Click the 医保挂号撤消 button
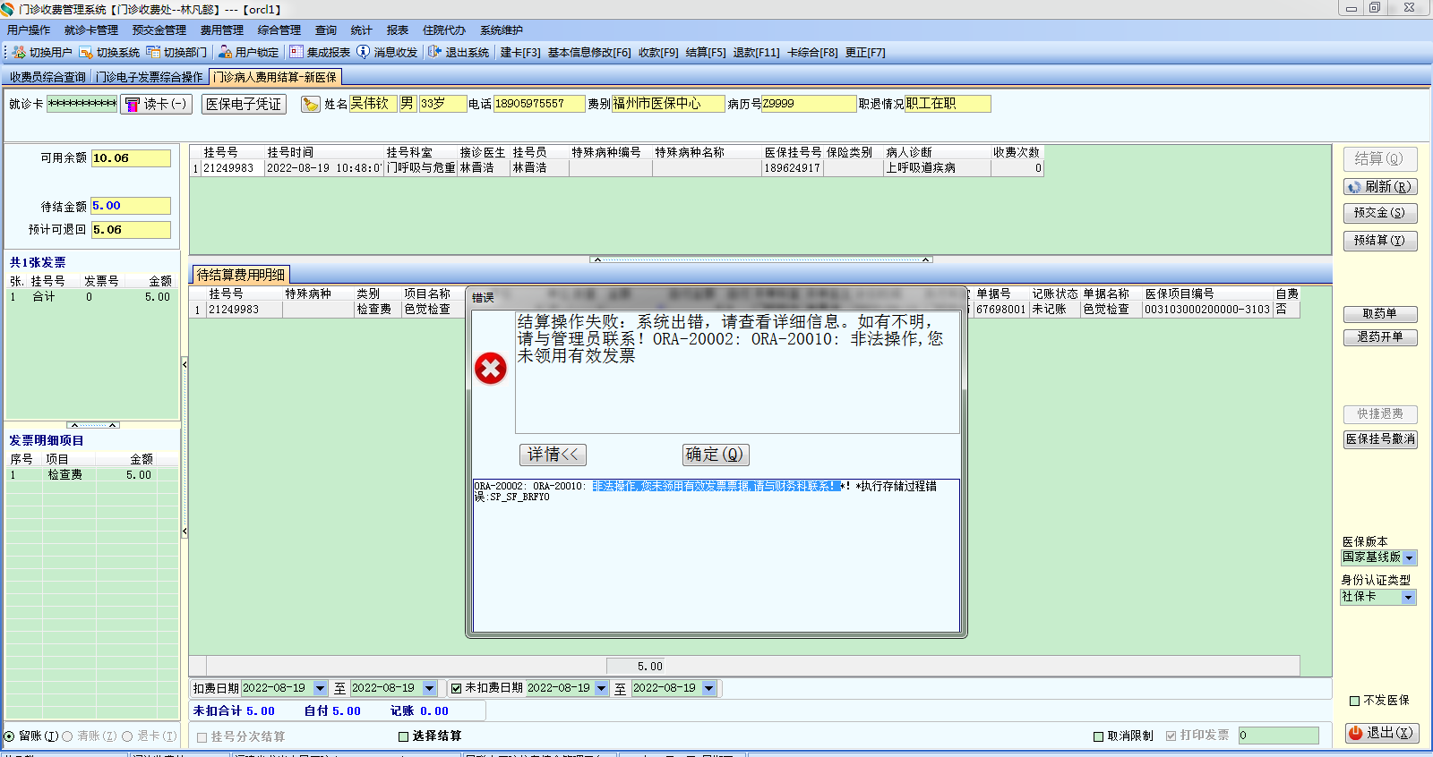The height and width of the screenshot is (757, 1433). tap(1379, 439)
